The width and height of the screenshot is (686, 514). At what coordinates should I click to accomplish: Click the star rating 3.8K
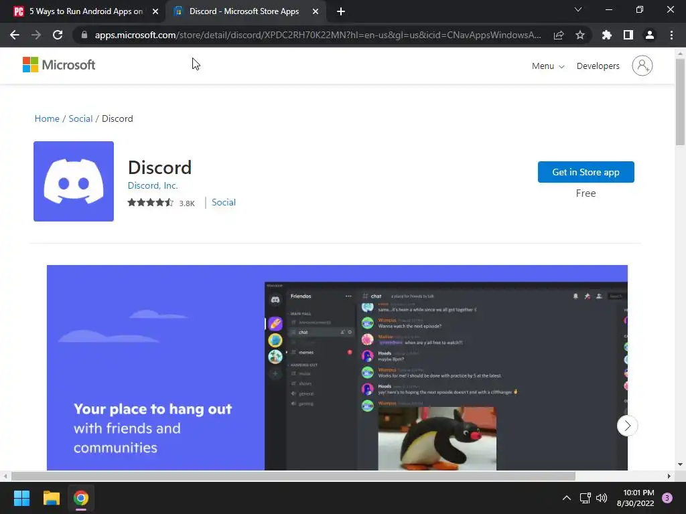coord(161,202)
